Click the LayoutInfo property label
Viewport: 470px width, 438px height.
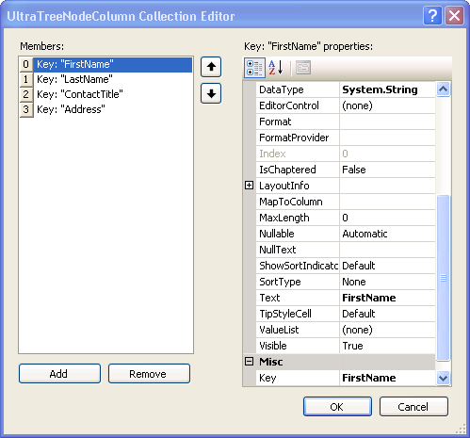[284, 186]
